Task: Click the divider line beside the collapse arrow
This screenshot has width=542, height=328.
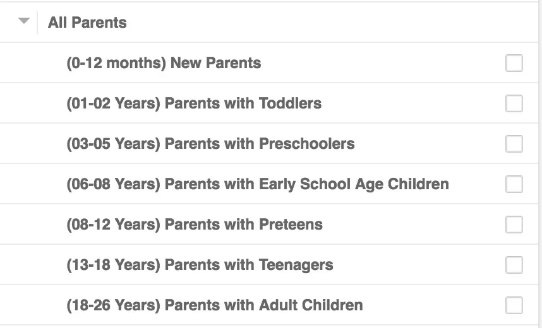Action: 37,23
